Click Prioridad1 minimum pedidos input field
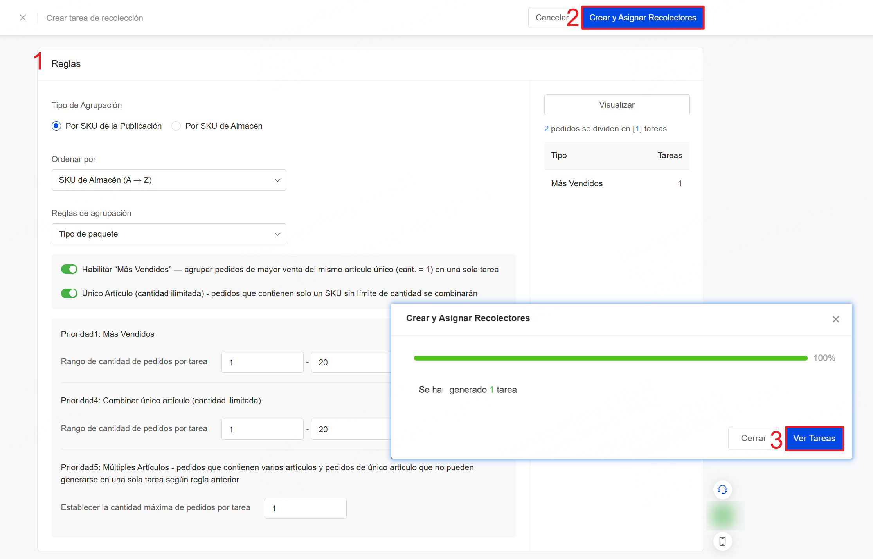Viewport: 873px width, 559px height. click(x=262, y=362)
